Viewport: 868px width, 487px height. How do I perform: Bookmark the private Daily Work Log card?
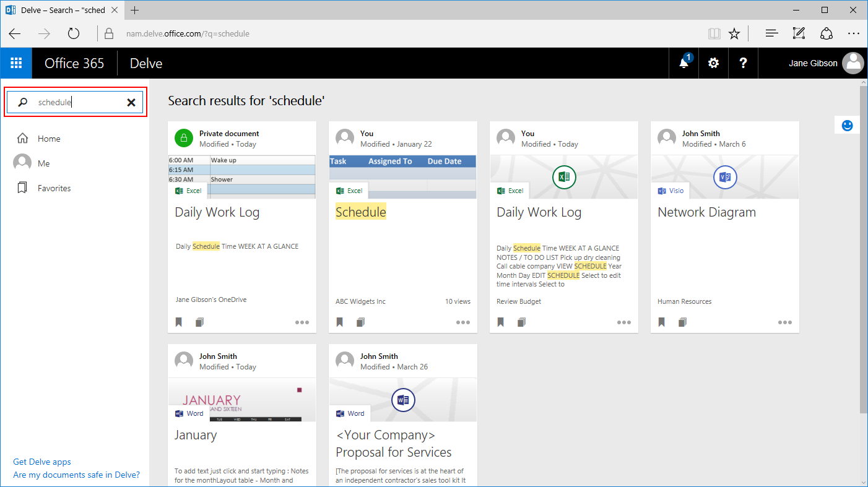click(179, 322)
